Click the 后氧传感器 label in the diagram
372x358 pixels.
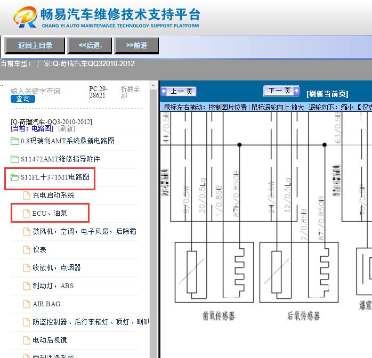303,316
